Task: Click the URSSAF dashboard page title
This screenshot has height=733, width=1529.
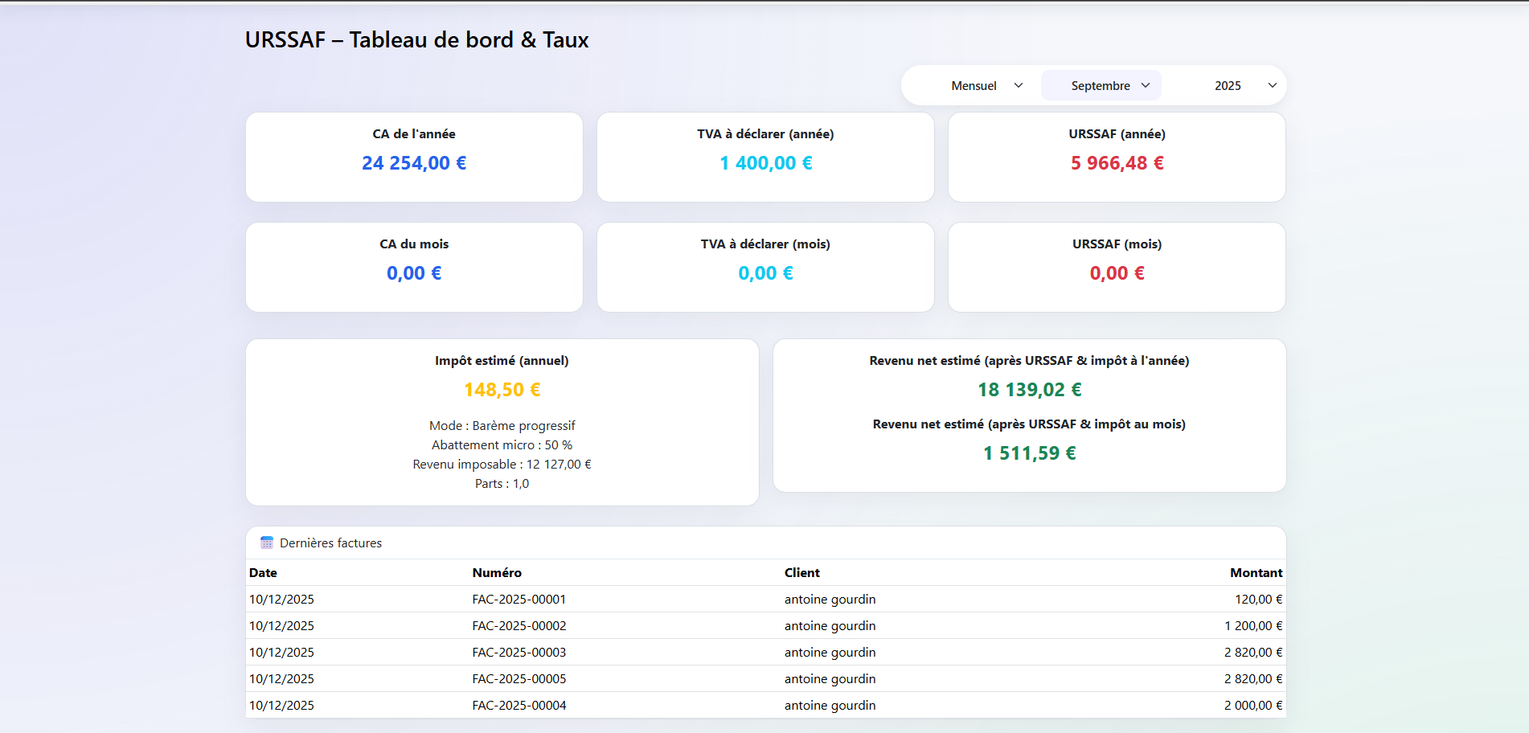Action: tap(416, 39)
